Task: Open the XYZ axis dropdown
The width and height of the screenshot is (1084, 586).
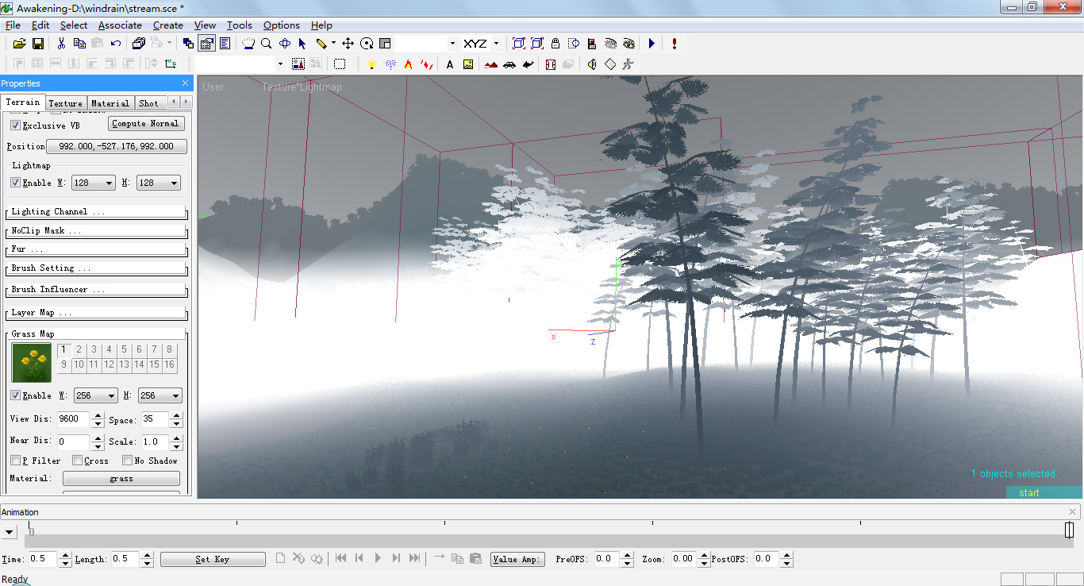Action: 495,43
